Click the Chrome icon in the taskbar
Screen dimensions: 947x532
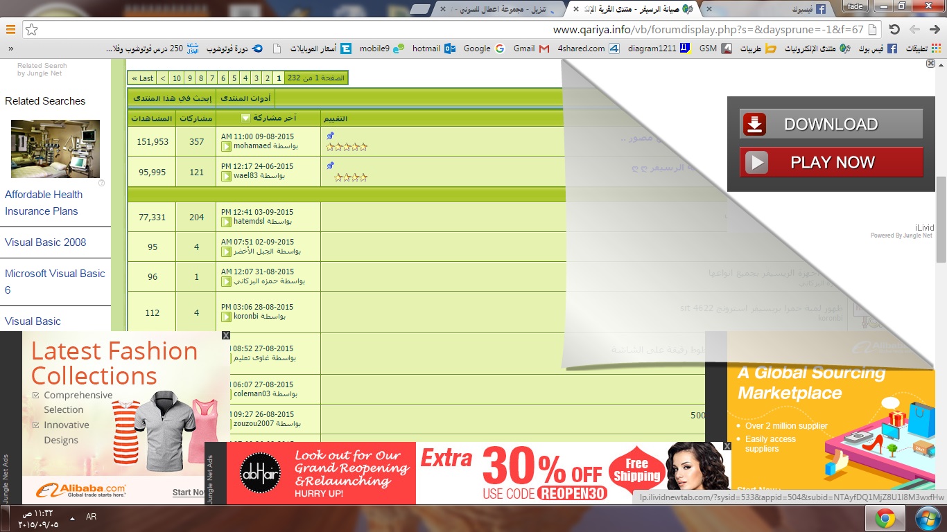[x=884, y=518]
